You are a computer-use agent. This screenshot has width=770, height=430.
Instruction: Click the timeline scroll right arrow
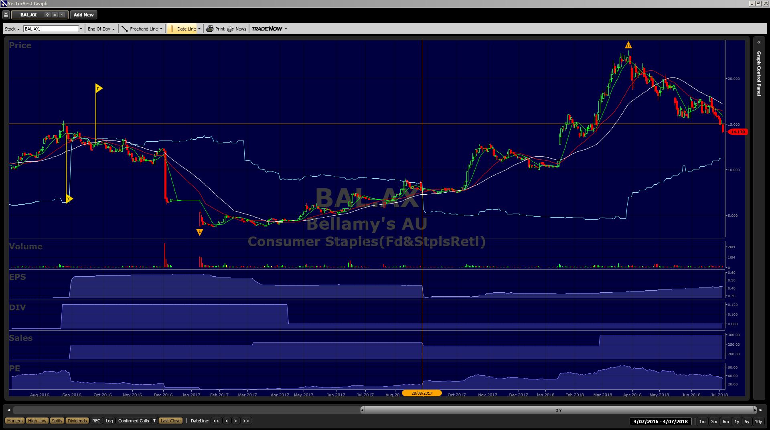tap(761, 410)
